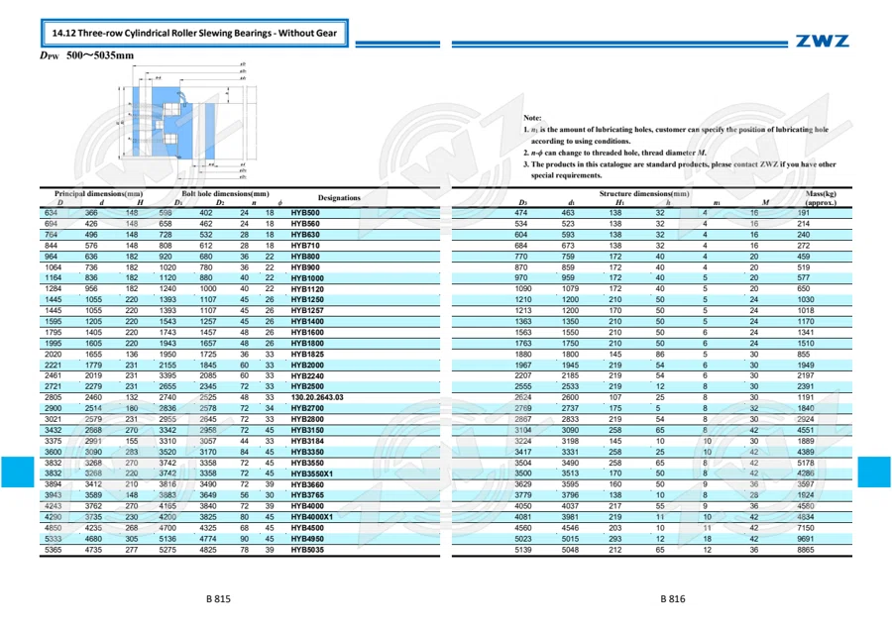Select designation HYB500
This screenshot has height=631, width=892.
[x=305, y=213]
